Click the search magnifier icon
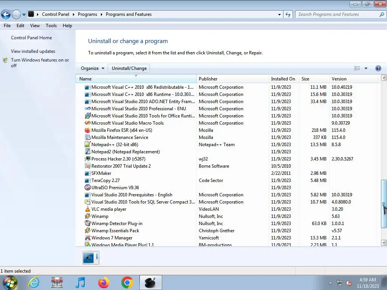 click(x=382, y=15)
